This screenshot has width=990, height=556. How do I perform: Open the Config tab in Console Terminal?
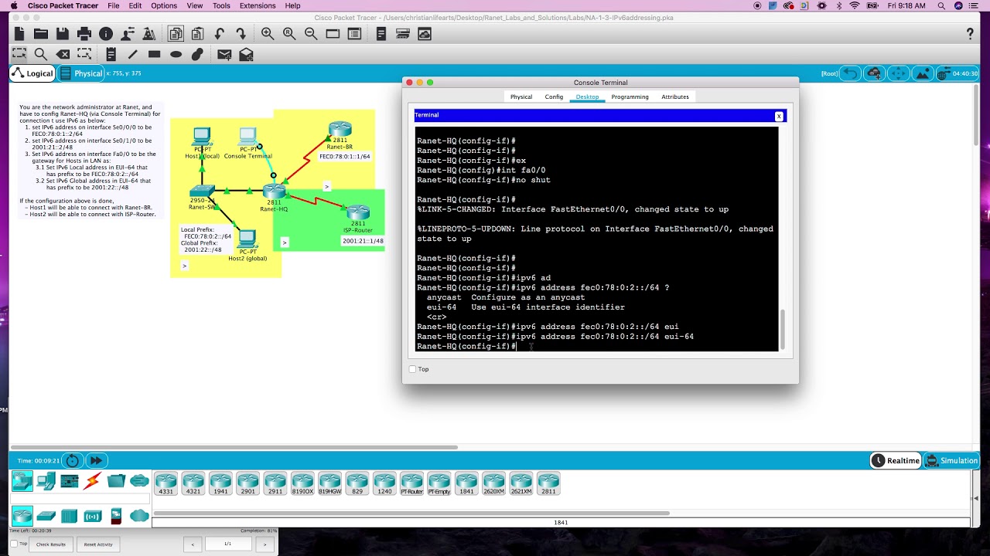(554, 97)
